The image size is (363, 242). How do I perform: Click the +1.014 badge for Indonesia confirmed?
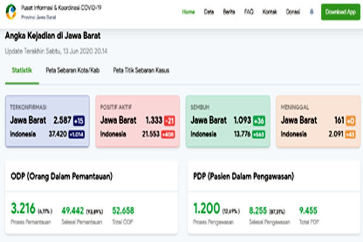77,134
